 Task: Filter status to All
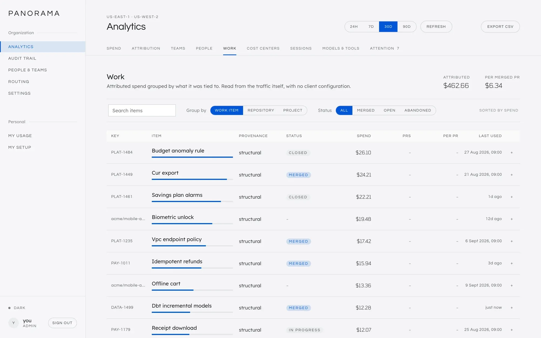pos(344,110)
